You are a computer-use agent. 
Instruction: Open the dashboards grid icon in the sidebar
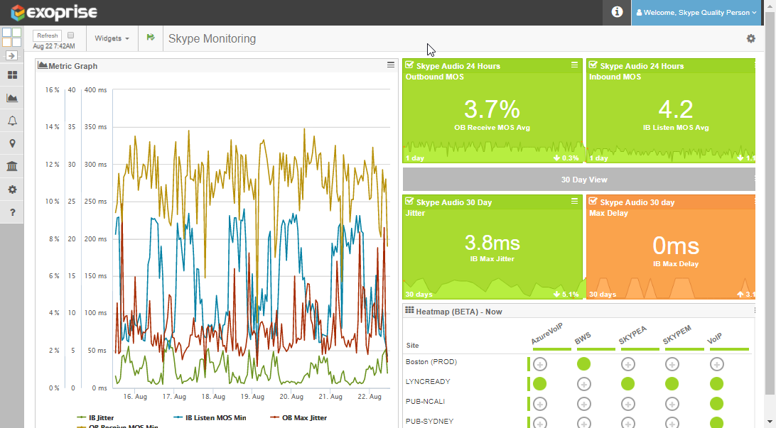click(12, 75)
